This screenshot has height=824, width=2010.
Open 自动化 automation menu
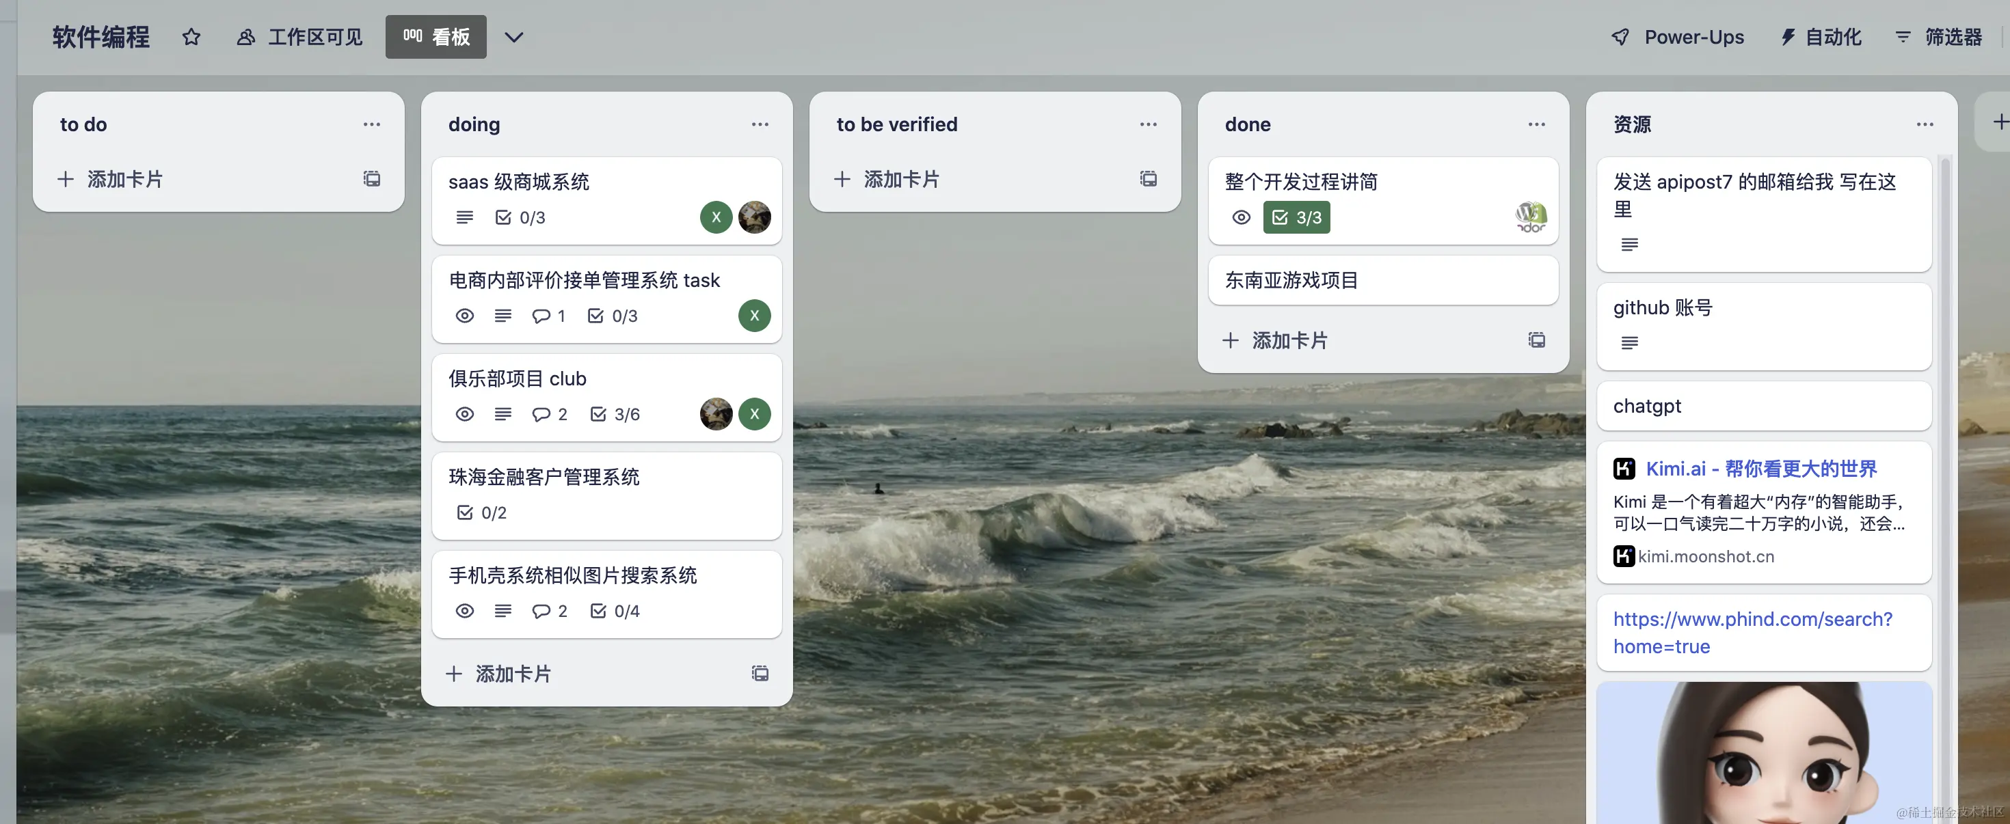click(x=1821, y=37)
